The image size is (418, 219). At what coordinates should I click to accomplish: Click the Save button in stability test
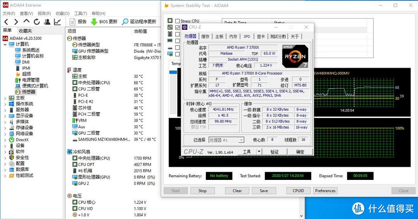264,191
